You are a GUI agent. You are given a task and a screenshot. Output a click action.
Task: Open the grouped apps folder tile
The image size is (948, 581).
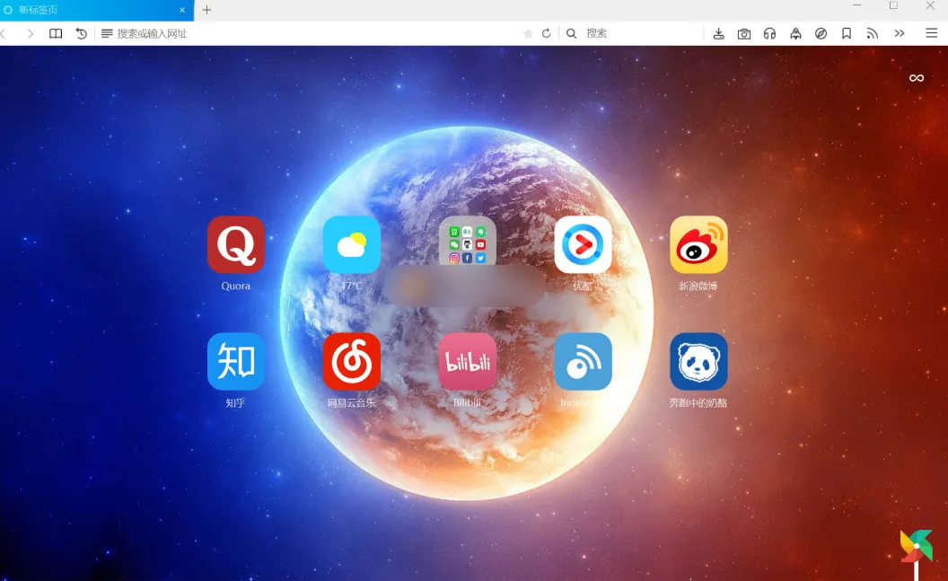pyautogui.click(x=467, y=243)
